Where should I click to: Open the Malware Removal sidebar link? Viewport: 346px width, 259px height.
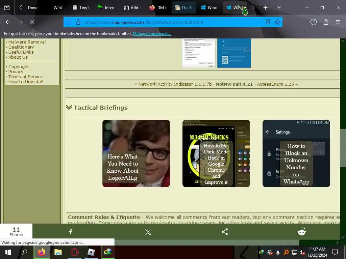[x=27, y=42]
